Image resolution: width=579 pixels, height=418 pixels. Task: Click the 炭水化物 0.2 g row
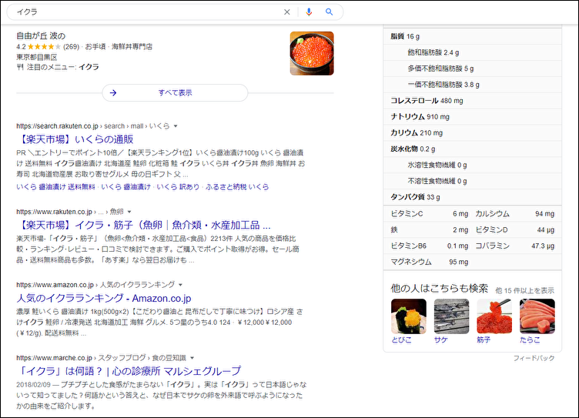[473, 149]
